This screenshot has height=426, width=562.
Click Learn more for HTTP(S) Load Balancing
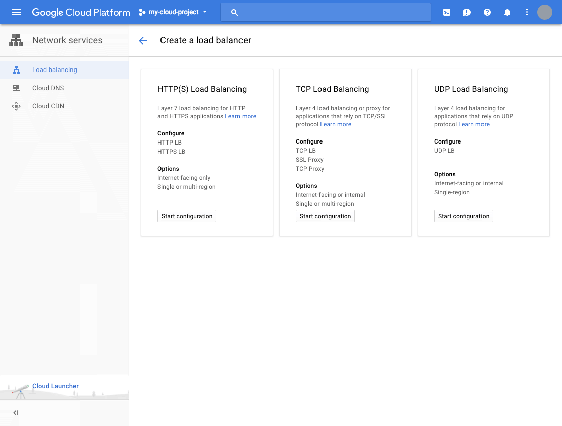click(x=240, y=116)
